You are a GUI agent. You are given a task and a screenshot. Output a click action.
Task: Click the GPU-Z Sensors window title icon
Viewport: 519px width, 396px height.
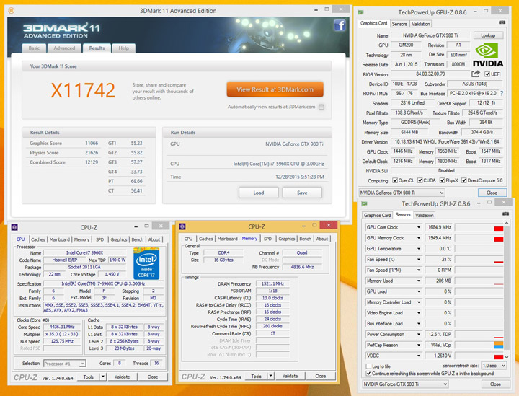coord(365,203)
